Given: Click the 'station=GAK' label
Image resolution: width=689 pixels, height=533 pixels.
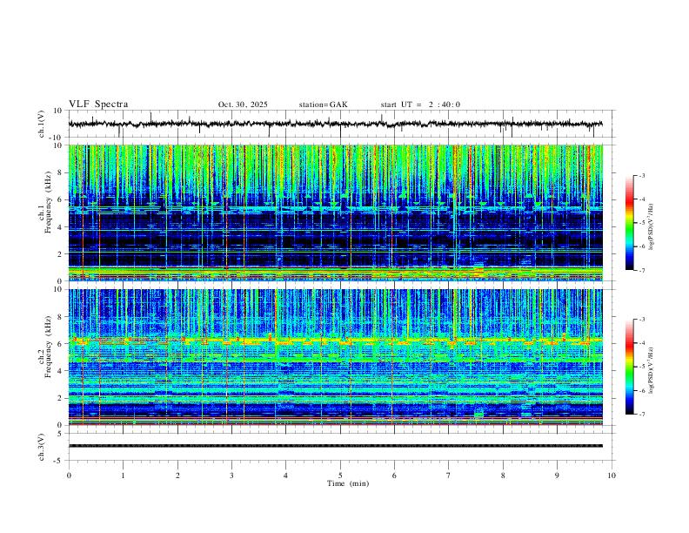Looking at the screenshot, I should point(323,105).
